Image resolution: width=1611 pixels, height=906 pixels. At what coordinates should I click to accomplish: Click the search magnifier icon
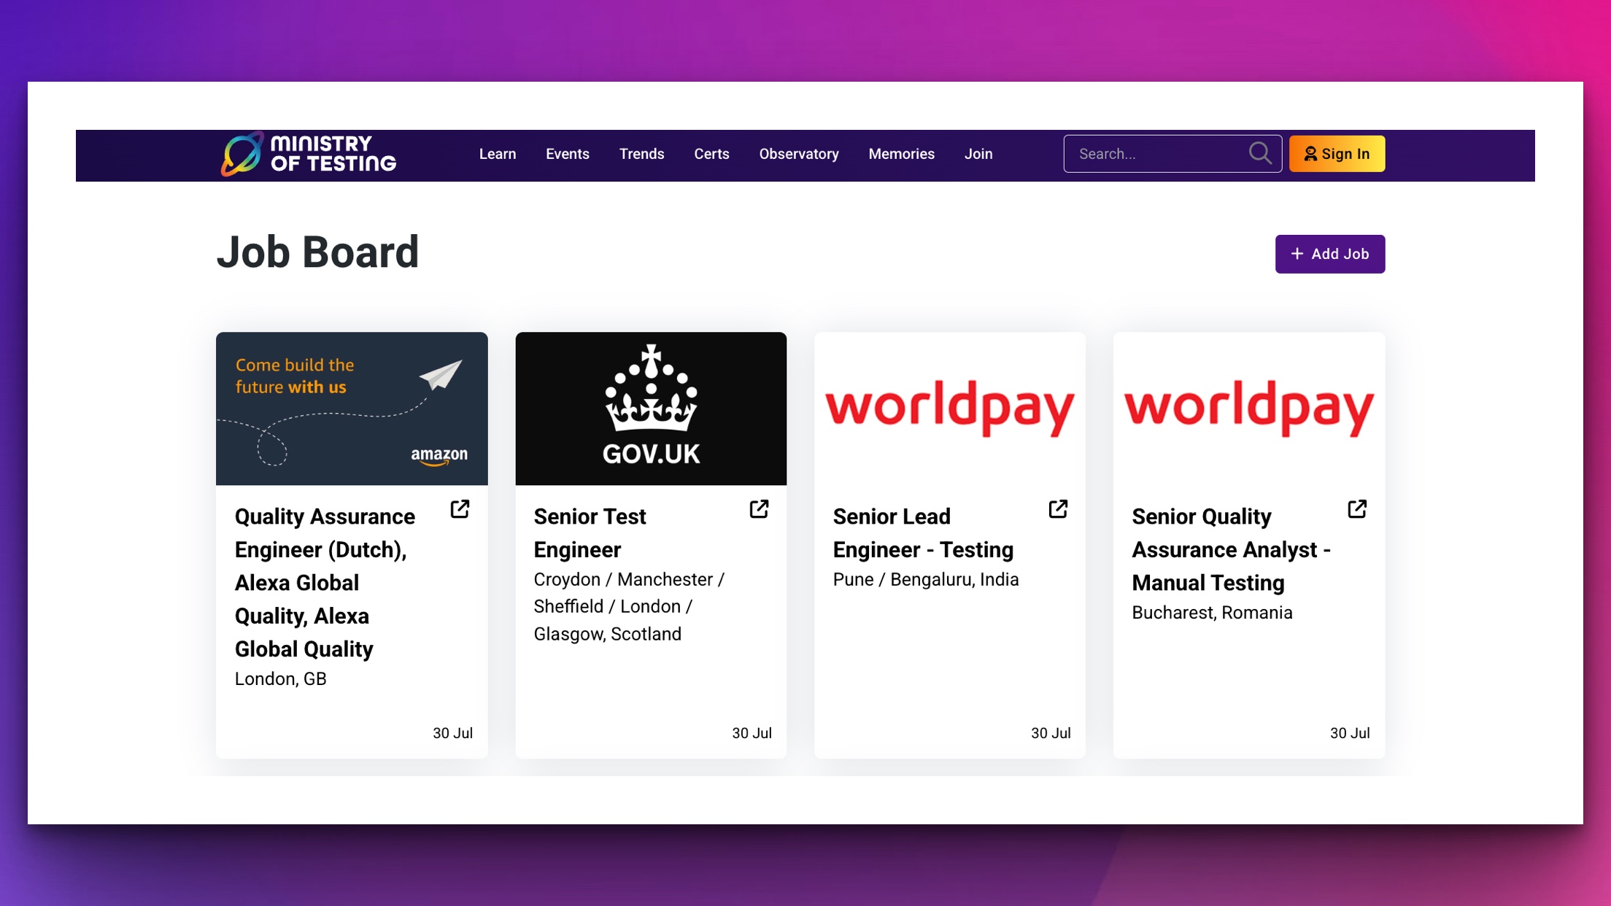click(1260, 153)
